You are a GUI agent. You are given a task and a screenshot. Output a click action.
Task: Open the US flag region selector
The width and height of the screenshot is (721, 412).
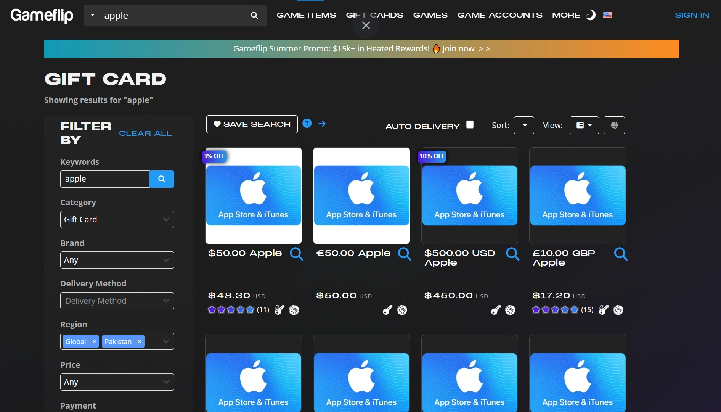[608, 15]
